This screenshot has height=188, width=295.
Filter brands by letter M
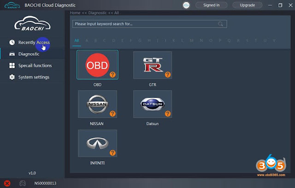click(x=192, y=41)
